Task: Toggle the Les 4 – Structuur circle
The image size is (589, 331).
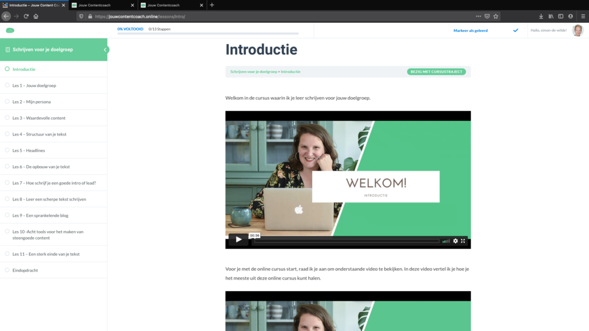Action: pyautogui.click(x=7, y=134)
